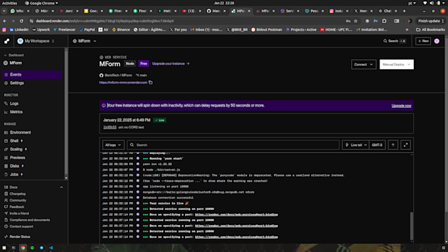Close the active MForm browser tab

(249, 11)
